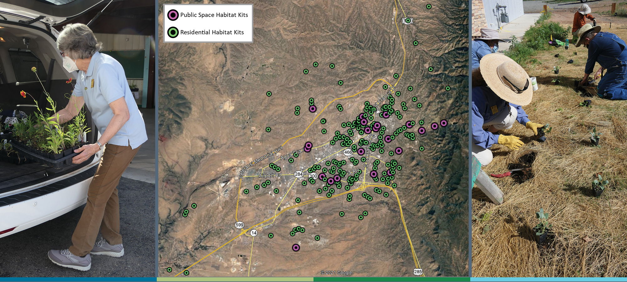Select the highway 14 route shield
The image size is (627, 282).
(x=254, y=233)
